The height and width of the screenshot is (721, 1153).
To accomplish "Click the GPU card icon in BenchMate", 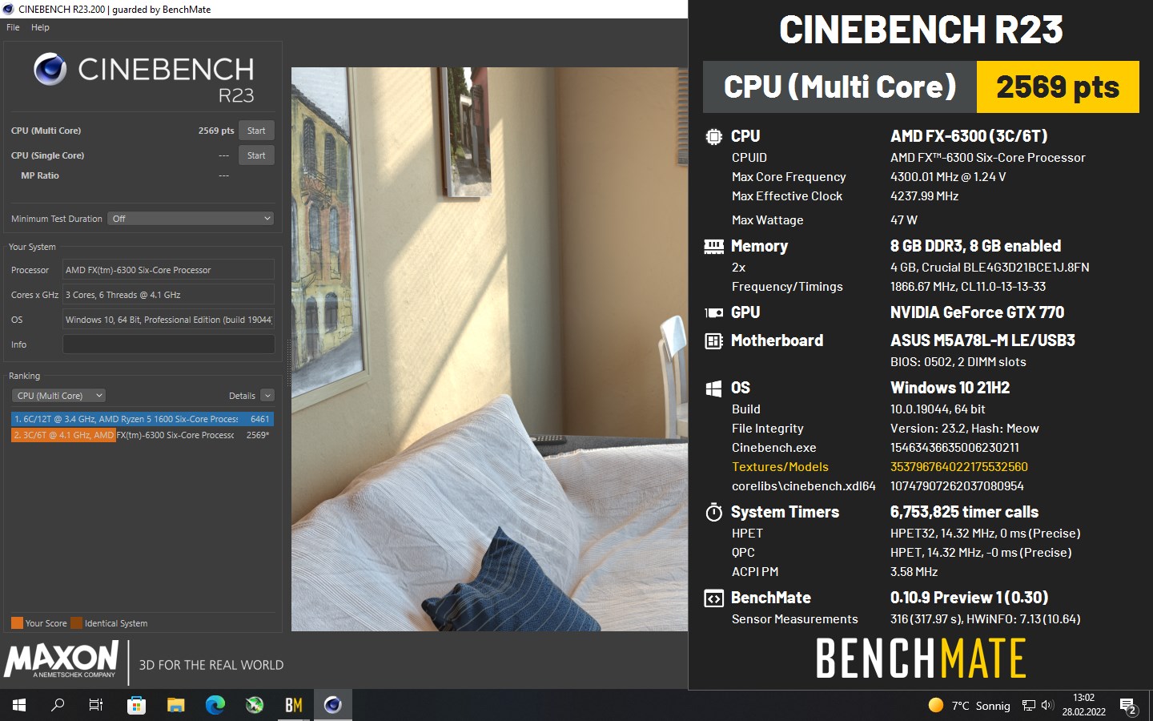I will click(713, 313).
